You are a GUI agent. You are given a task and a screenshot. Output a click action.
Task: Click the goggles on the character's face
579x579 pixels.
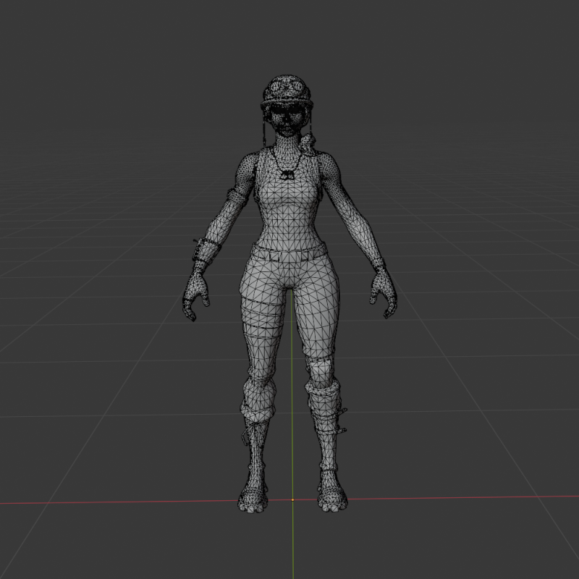(x=287, y=109)
